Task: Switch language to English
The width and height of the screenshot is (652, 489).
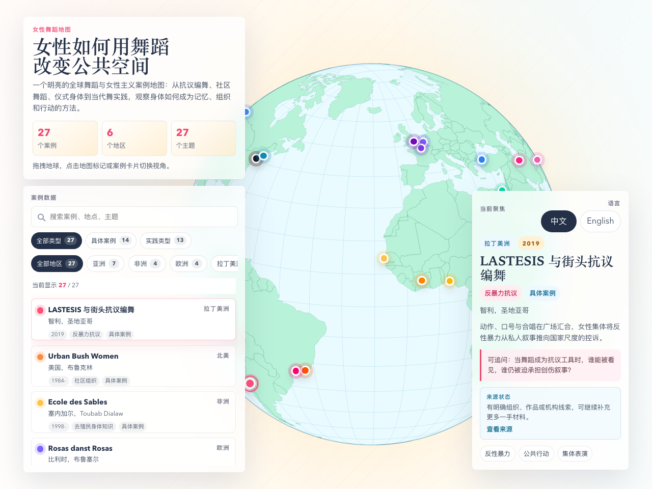Action: [x=601, y=221]
